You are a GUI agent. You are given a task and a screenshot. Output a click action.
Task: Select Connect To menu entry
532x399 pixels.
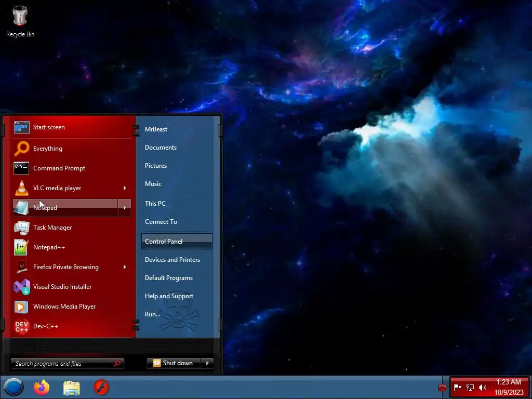[161, 222]
